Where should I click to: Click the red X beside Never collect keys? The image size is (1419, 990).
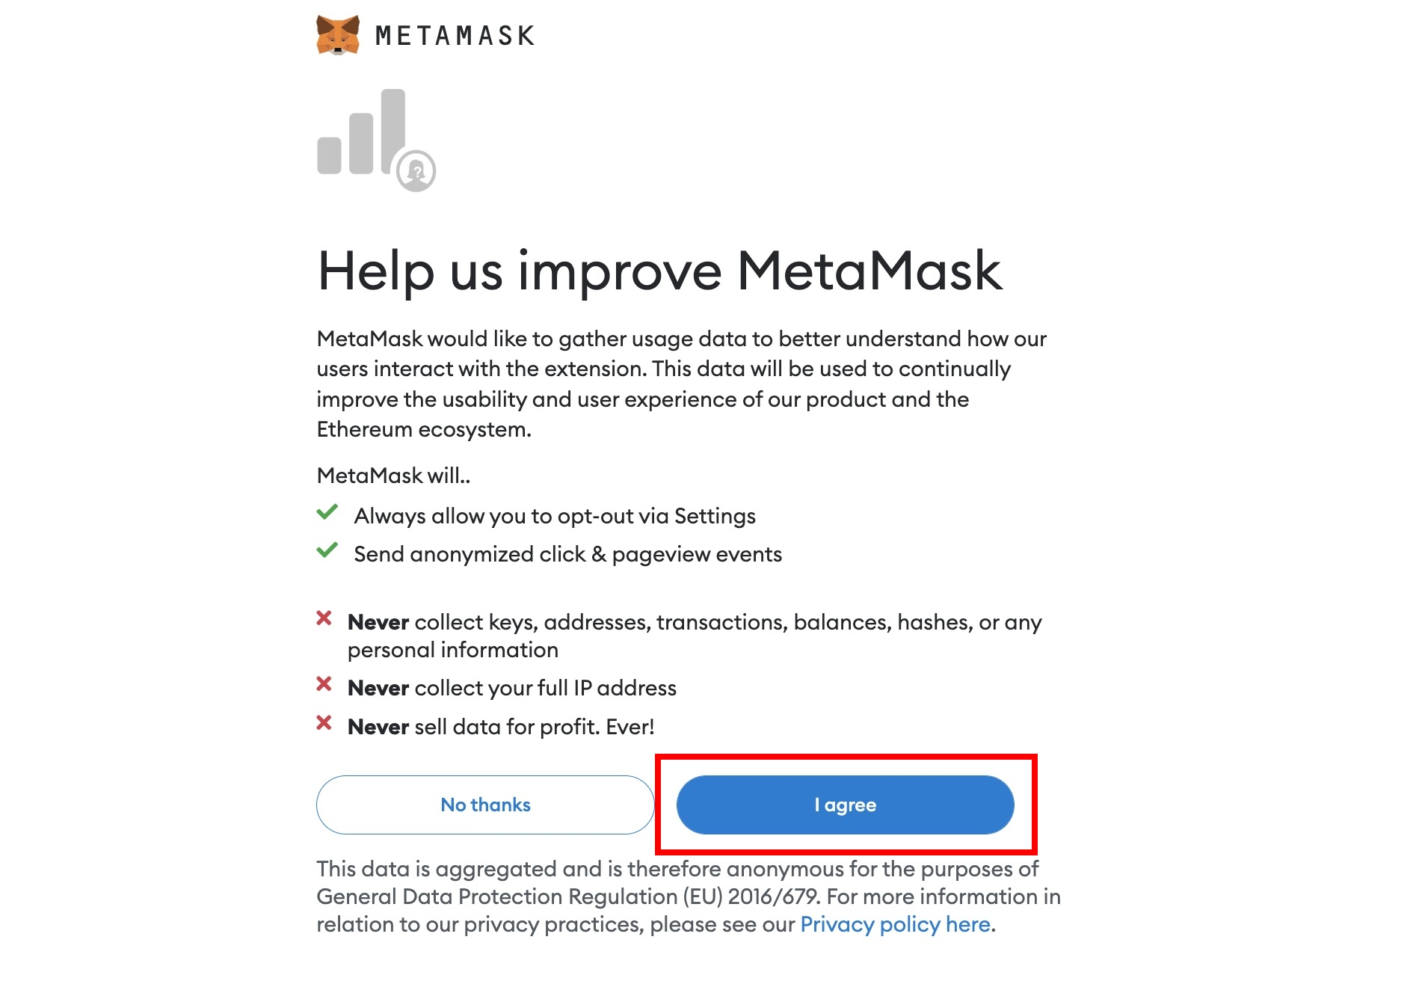pyautogui.click(x=324, y=618)
